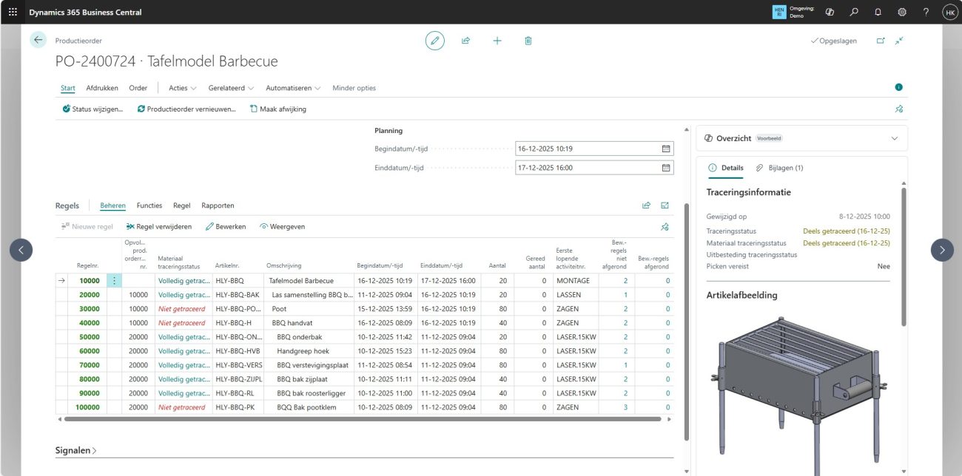Open calendar picker for Begindatum/-tijd
Screen dimensions: 962x476
tap(666, 149)
